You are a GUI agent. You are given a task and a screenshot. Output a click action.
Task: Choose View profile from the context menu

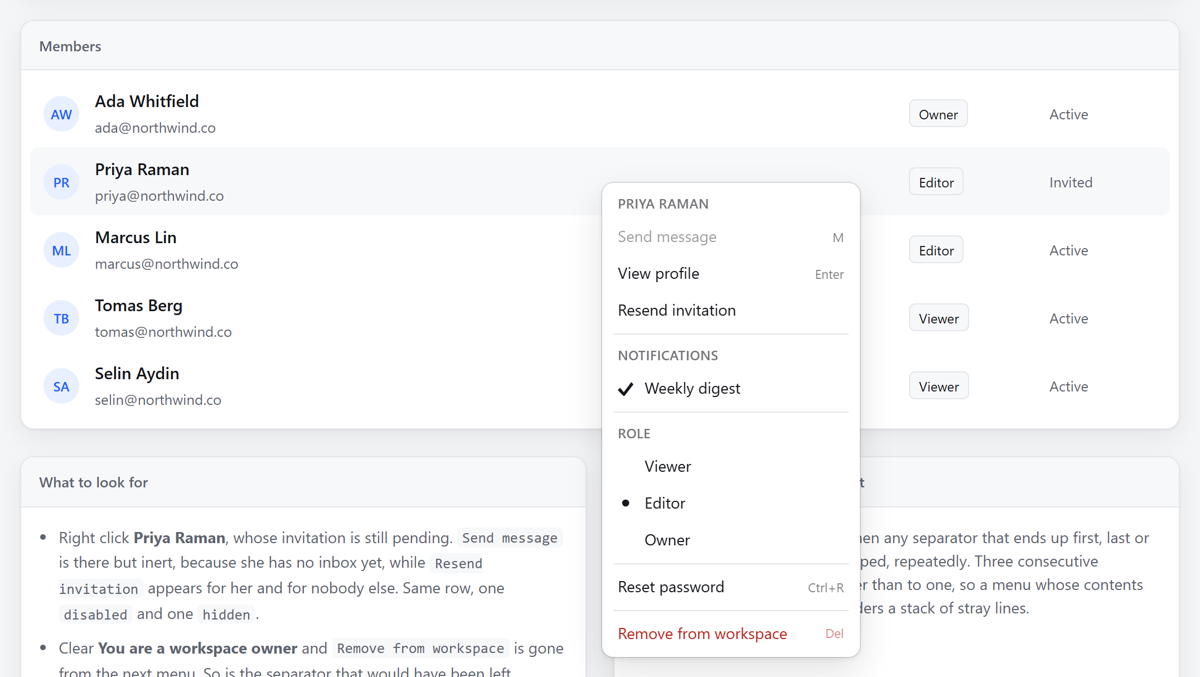(730, 274)
